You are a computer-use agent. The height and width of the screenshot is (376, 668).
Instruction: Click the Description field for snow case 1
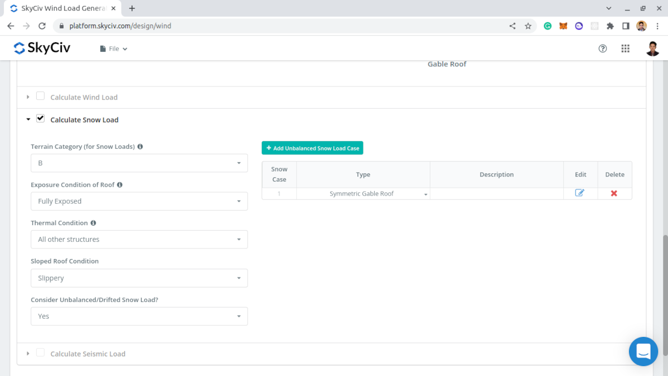point(496,193)
